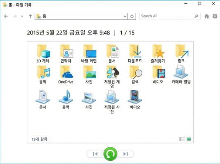The width and height of the screenshot is (220, 164).
Task: Restore with the green button
Action: pos(110,154)
